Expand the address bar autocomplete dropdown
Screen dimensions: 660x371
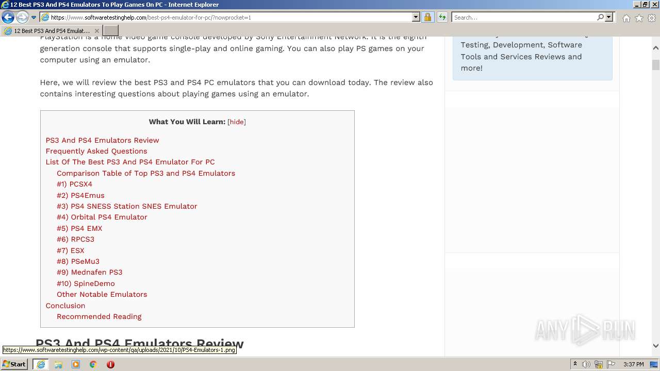[x=416, y=18]
